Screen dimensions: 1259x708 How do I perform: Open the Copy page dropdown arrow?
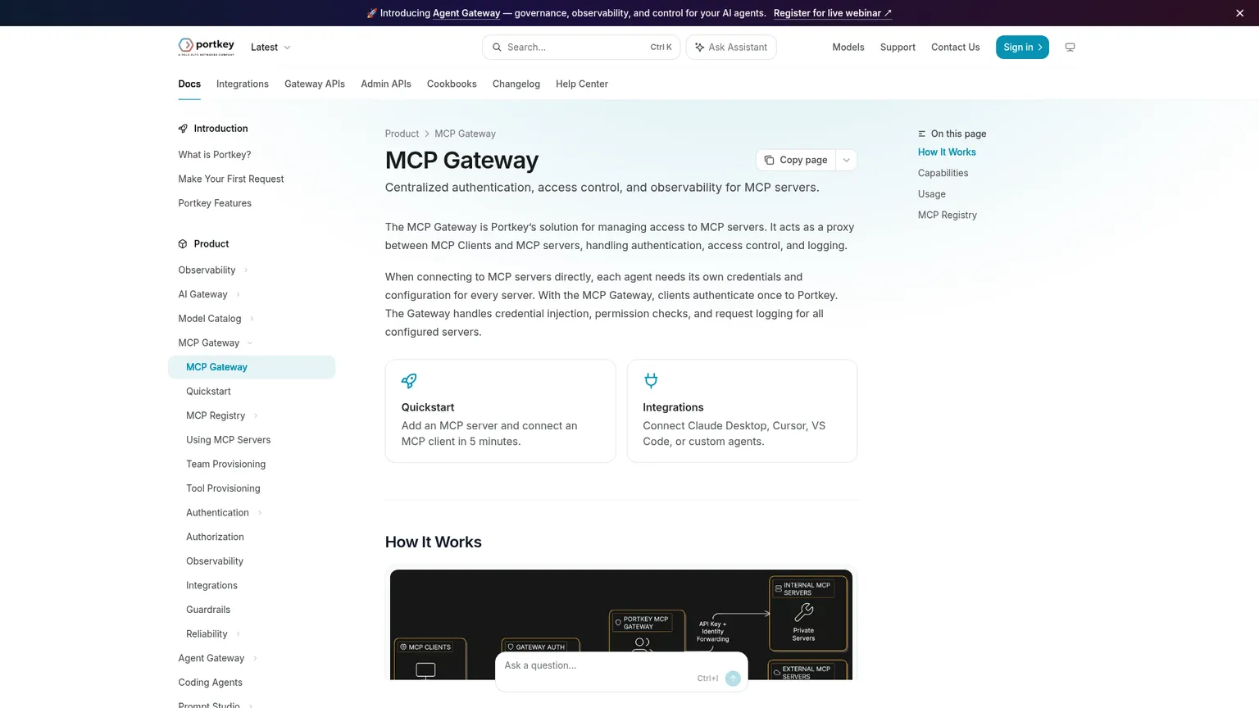tap(846, 160)
